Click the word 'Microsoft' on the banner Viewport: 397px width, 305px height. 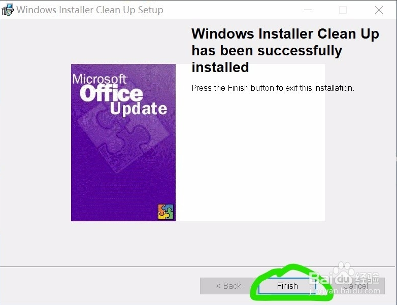pyautogui.click(x=100, y=79)
